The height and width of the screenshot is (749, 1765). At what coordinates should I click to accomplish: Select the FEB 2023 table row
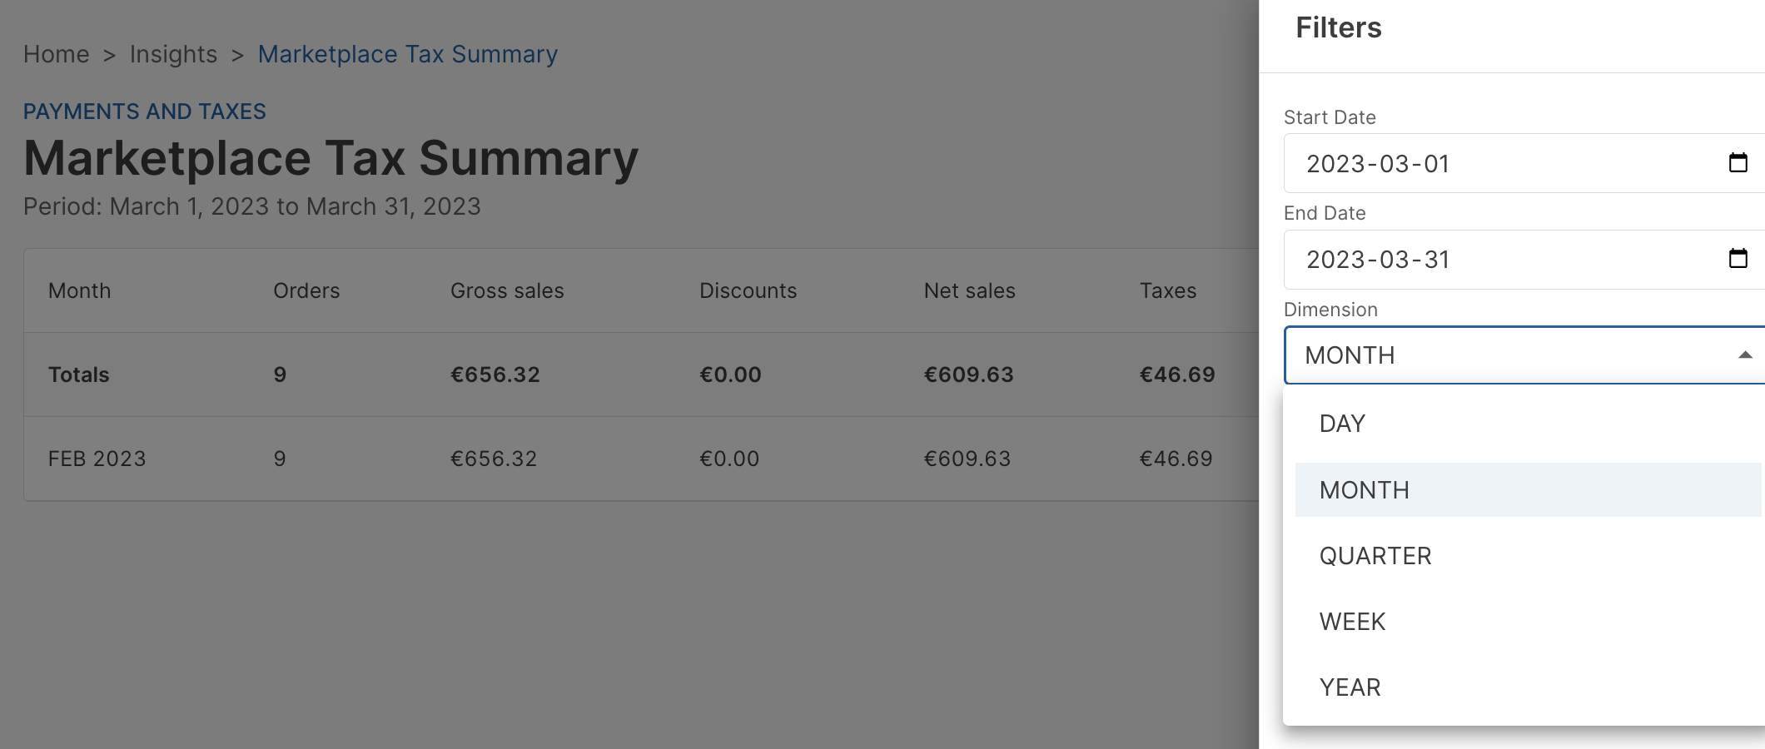point(97,459)
